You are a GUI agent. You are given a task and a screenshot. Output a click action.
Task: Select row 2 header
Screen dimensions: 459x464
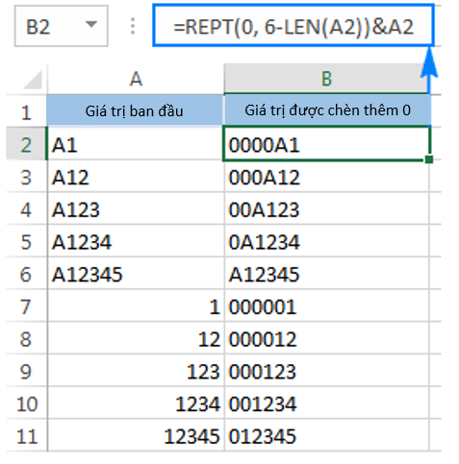coord(27,143)
